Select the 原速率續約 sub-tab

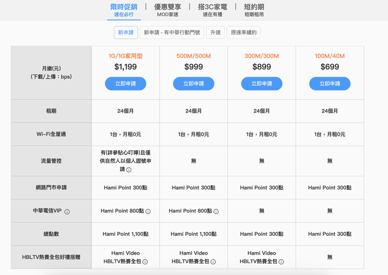[x=244, y=32]
